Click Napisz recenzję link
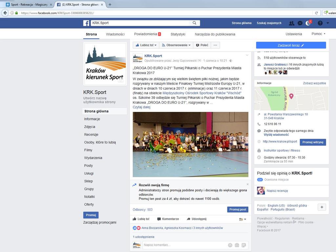The width and height of the screenshot is (336, 252). point(277,191)
